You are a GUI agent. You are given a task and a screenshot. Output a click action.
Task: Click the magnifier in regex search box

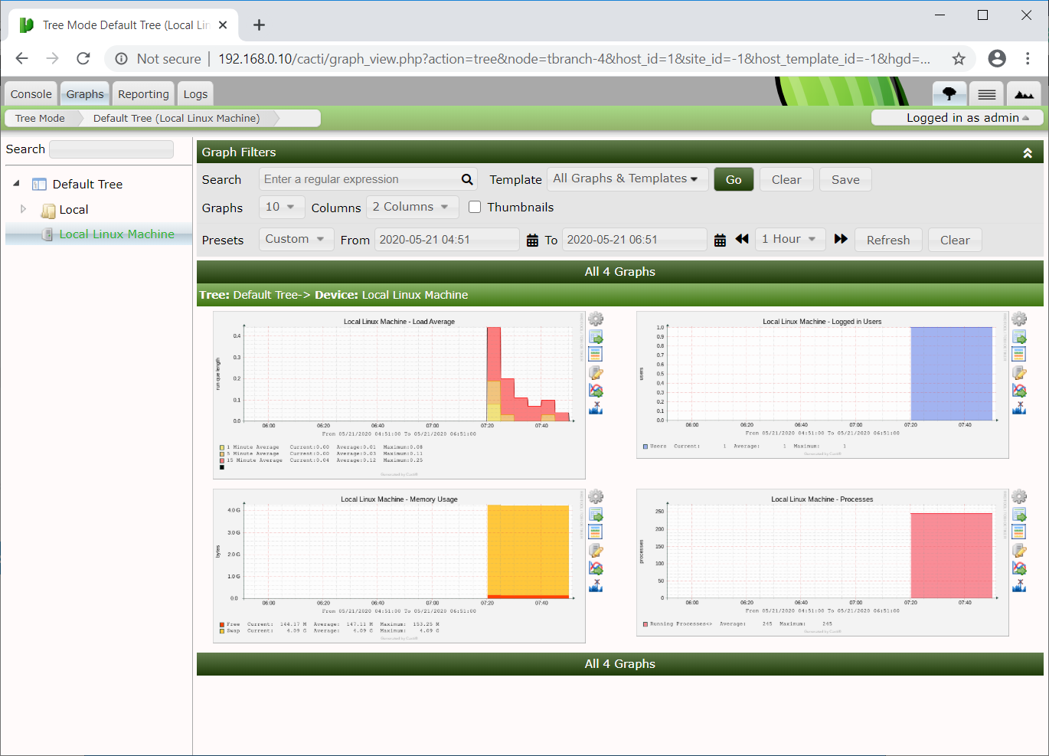(x=467, y=179)
